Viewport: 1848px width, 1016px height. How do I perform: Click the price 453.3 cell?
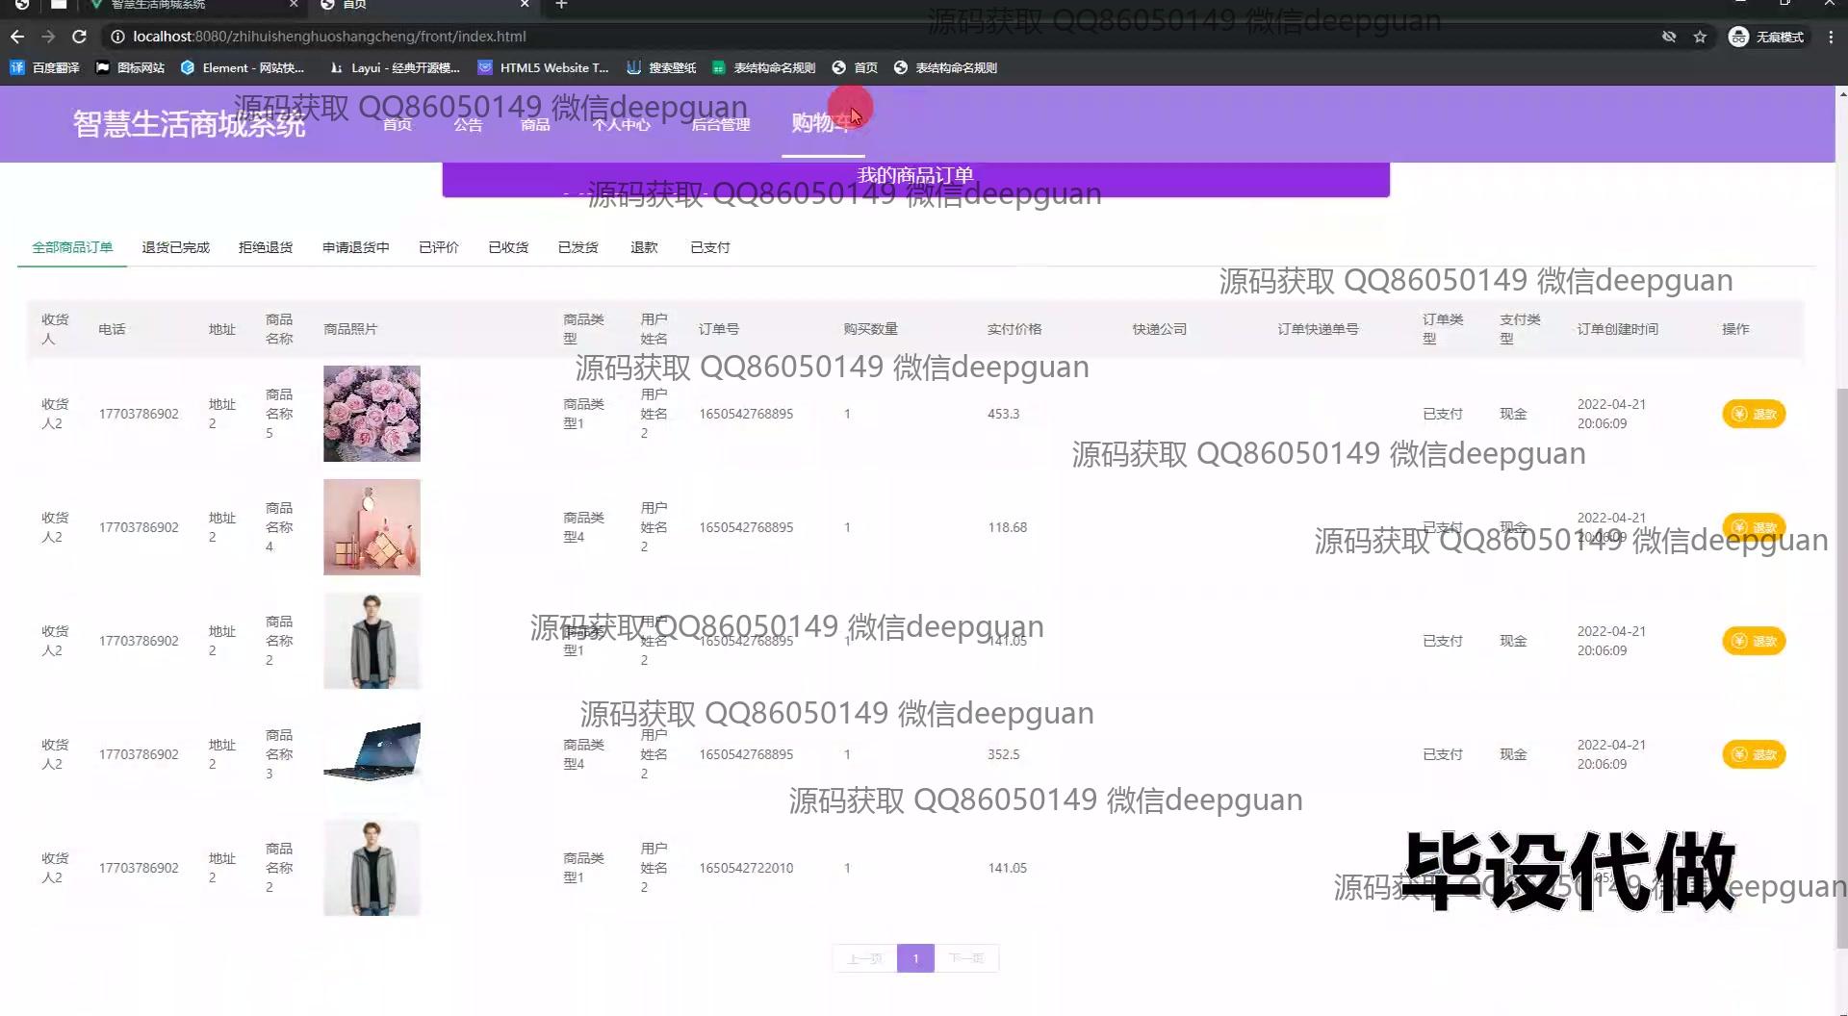tap(1003, 414)
